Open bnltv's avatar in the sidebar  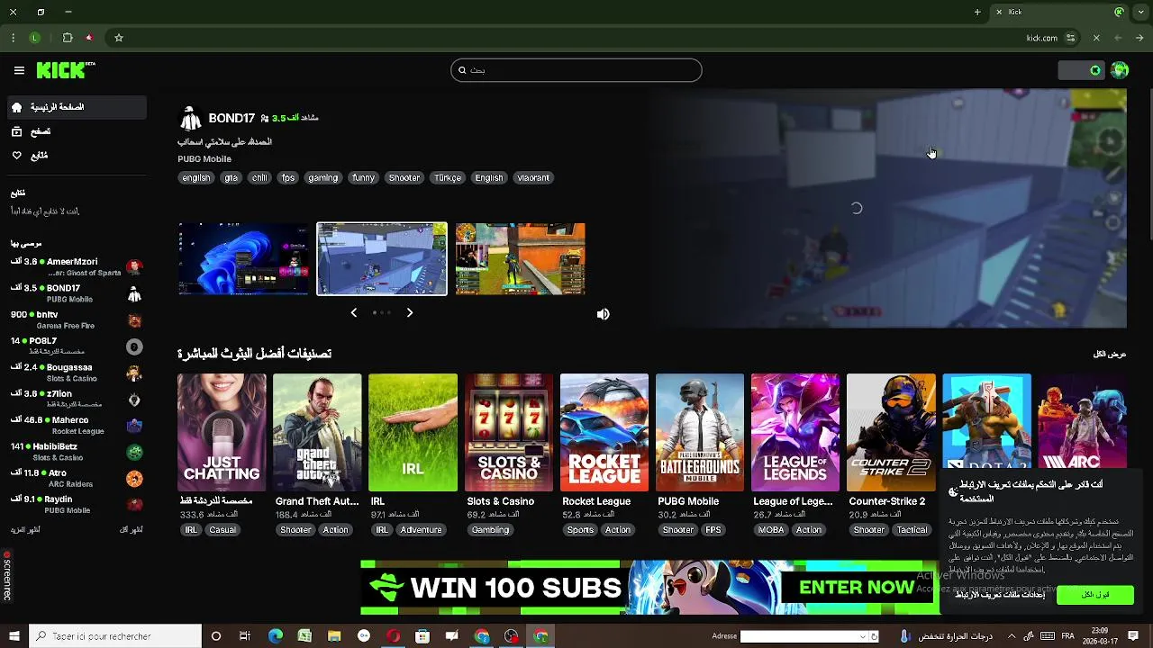tap(134, 320)
